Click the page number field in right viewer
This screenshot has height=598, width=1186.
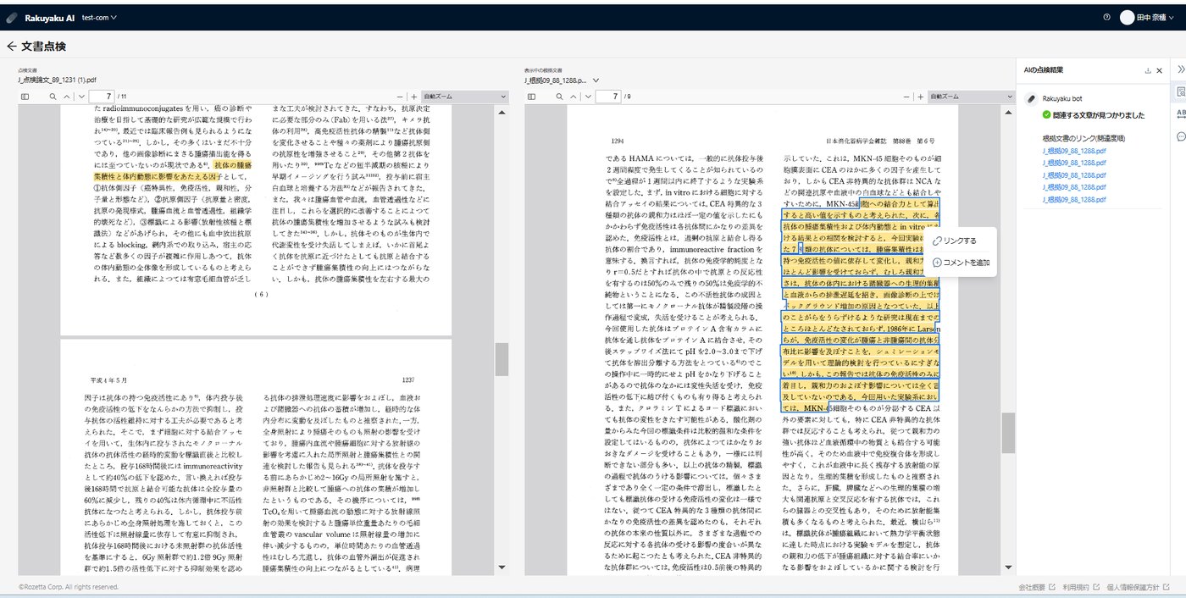[x=608, y=97]
